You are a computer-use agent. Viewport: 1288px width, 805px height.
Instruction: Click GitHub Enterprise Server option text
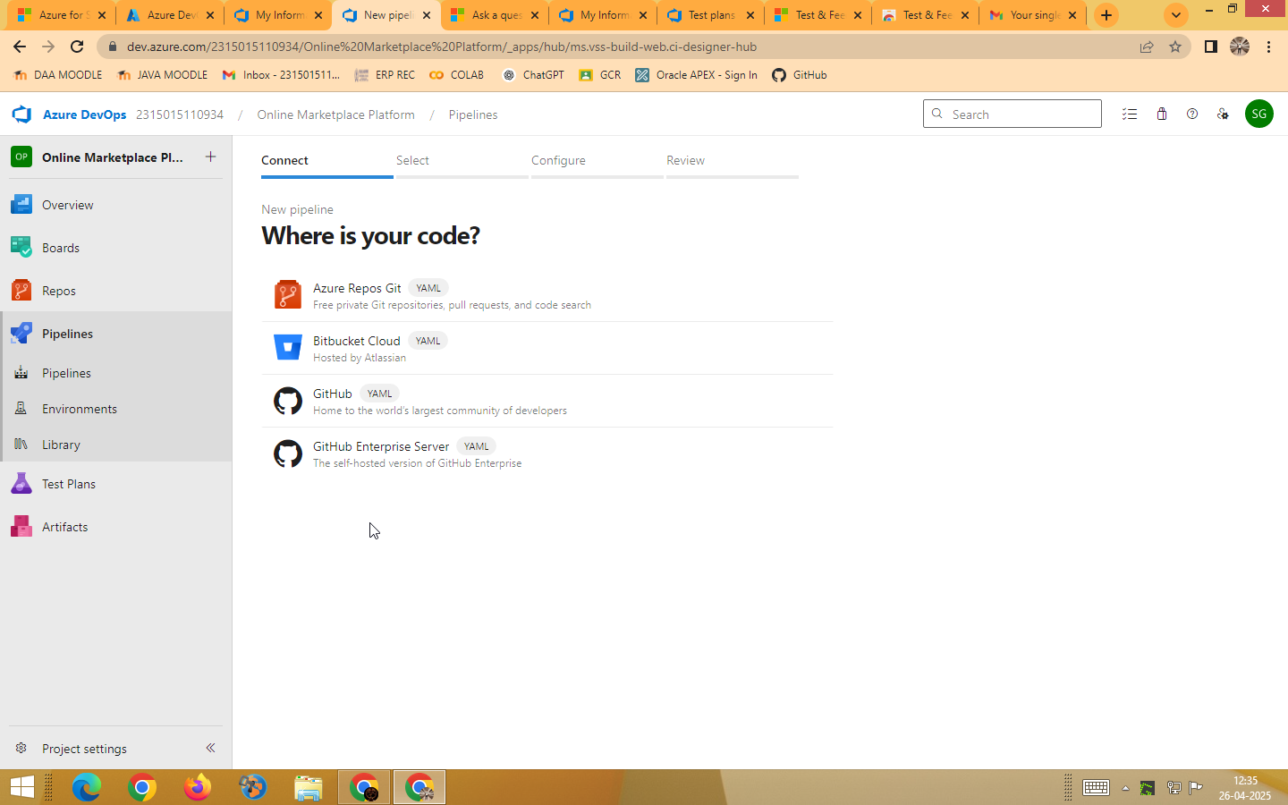tap(381, 446)
